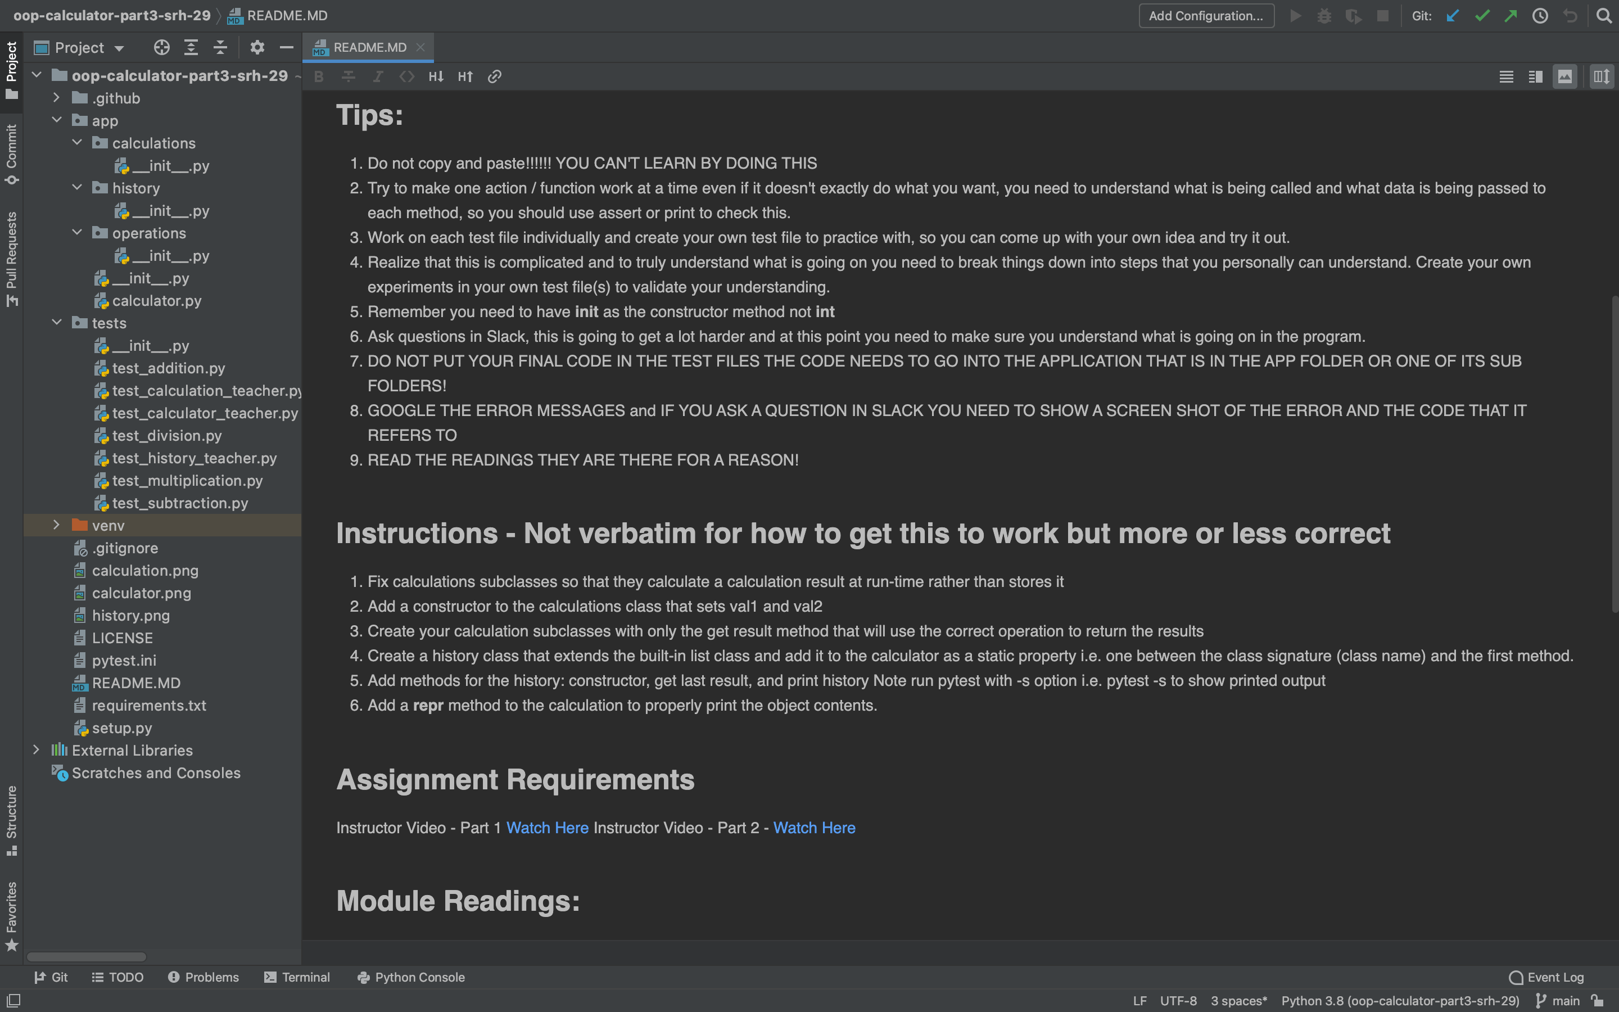
Task: Click the Git push arrow icon
Action: coord(1511,15)
